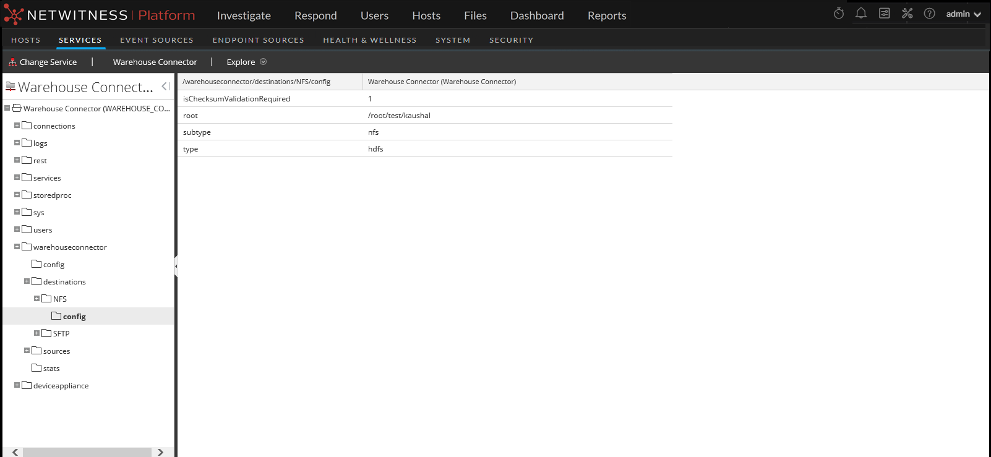991x457 pixels.
Task: Click the SFTP folder icon
Action: (46, 333)
